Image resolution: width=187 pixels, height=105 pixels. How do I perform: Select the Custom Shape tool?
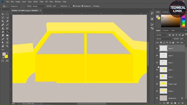pos(7,43)
